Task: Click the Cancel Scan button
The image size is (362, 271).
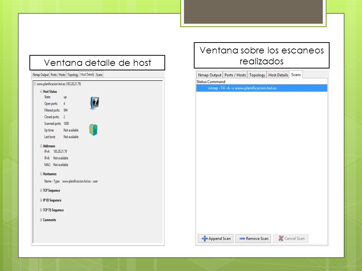Action: click(291, 239)
